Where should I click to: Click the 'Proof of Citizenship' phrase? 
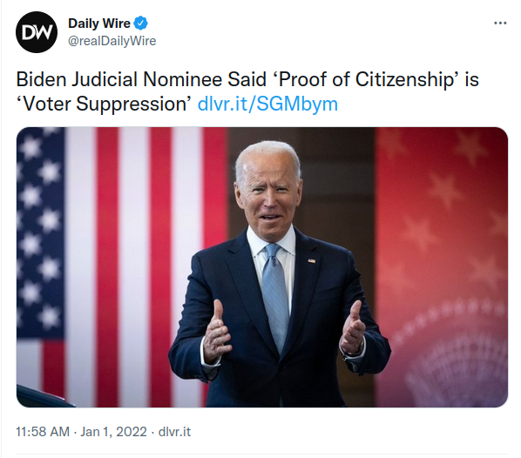(x=366, y=80)
